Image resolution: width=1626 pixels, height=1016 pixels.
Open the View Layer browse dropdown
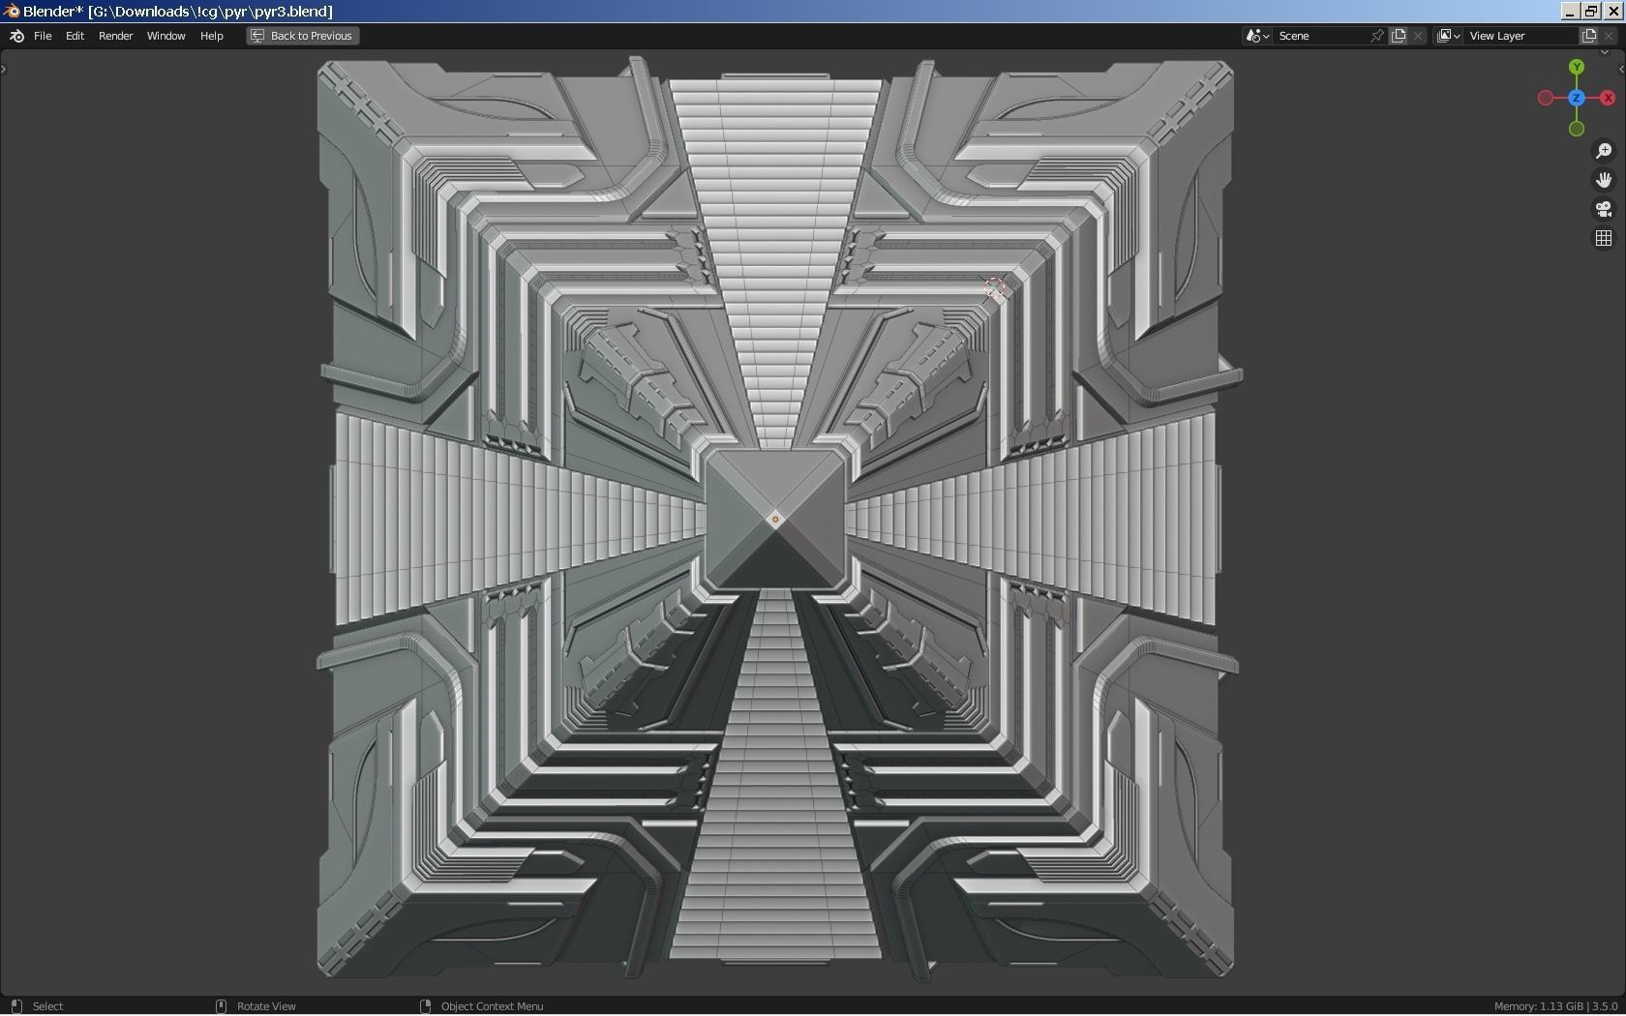pyautogui.click(x=1448, y=36)
